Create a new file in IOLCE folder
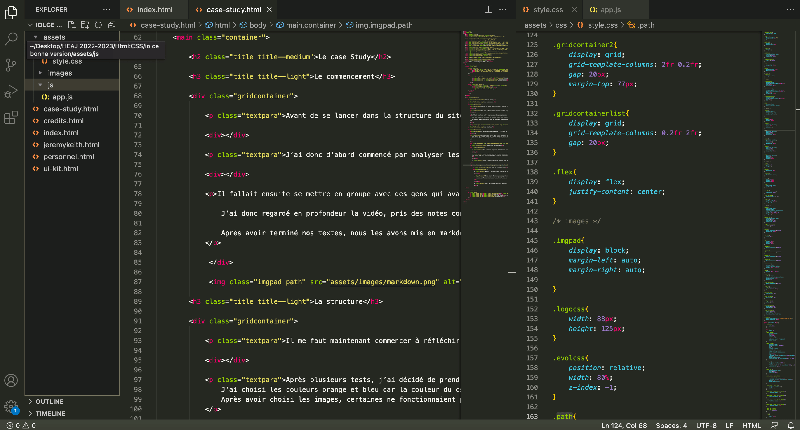Image resolution: width=800 pixels, height=430 pixels. click(x=72, y=25)
